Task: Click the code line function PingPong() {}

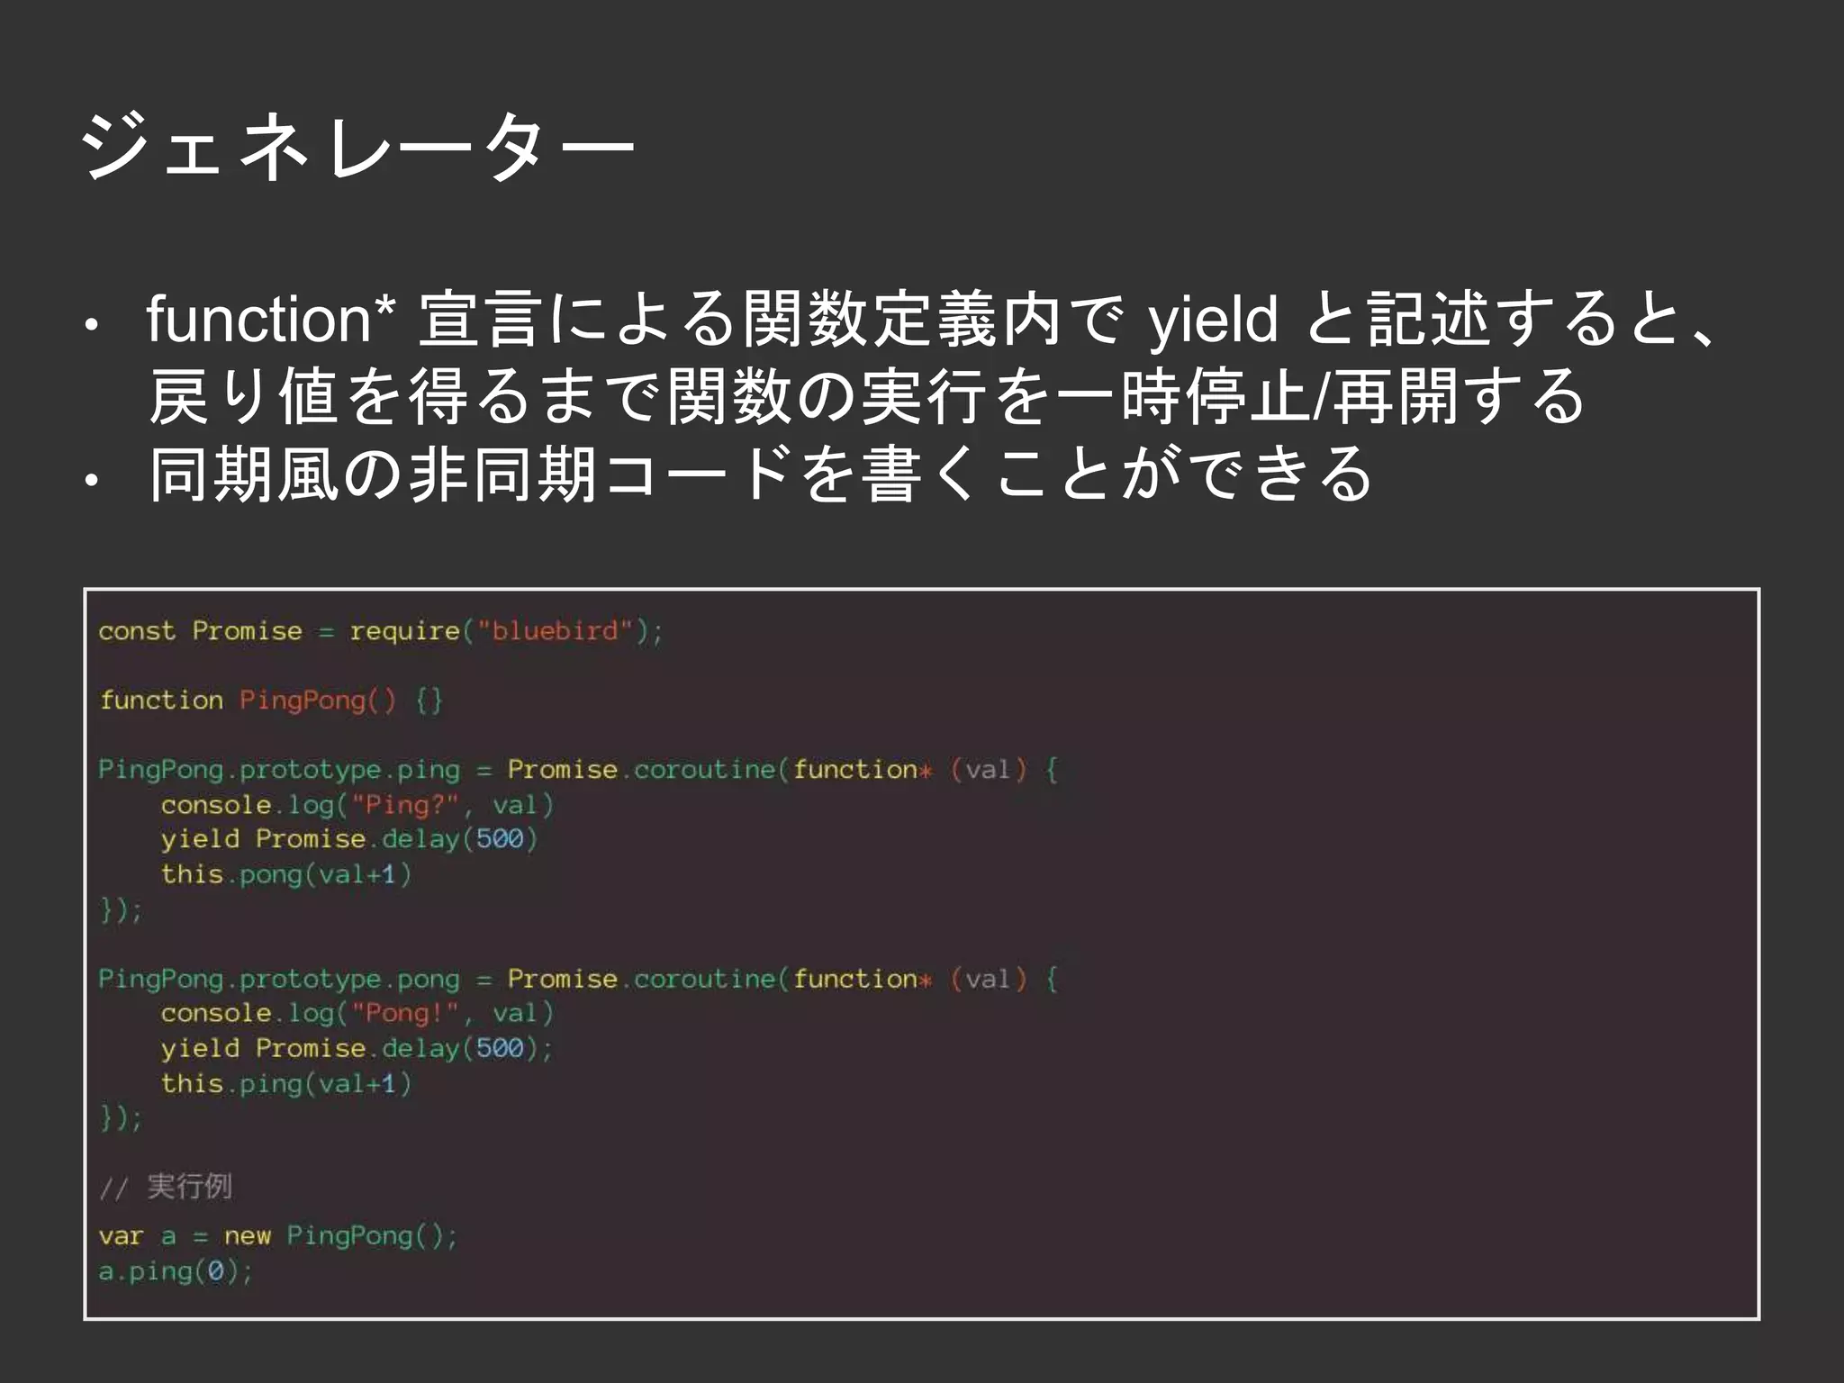Action: (271, 701)
